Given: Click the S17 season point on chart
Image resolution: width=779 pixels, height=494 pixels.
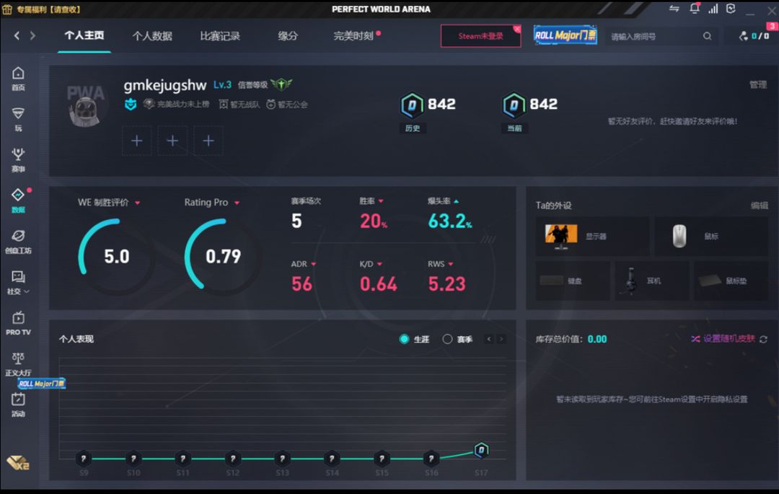Looking at the screenshot, I should (x=481, y=451).
